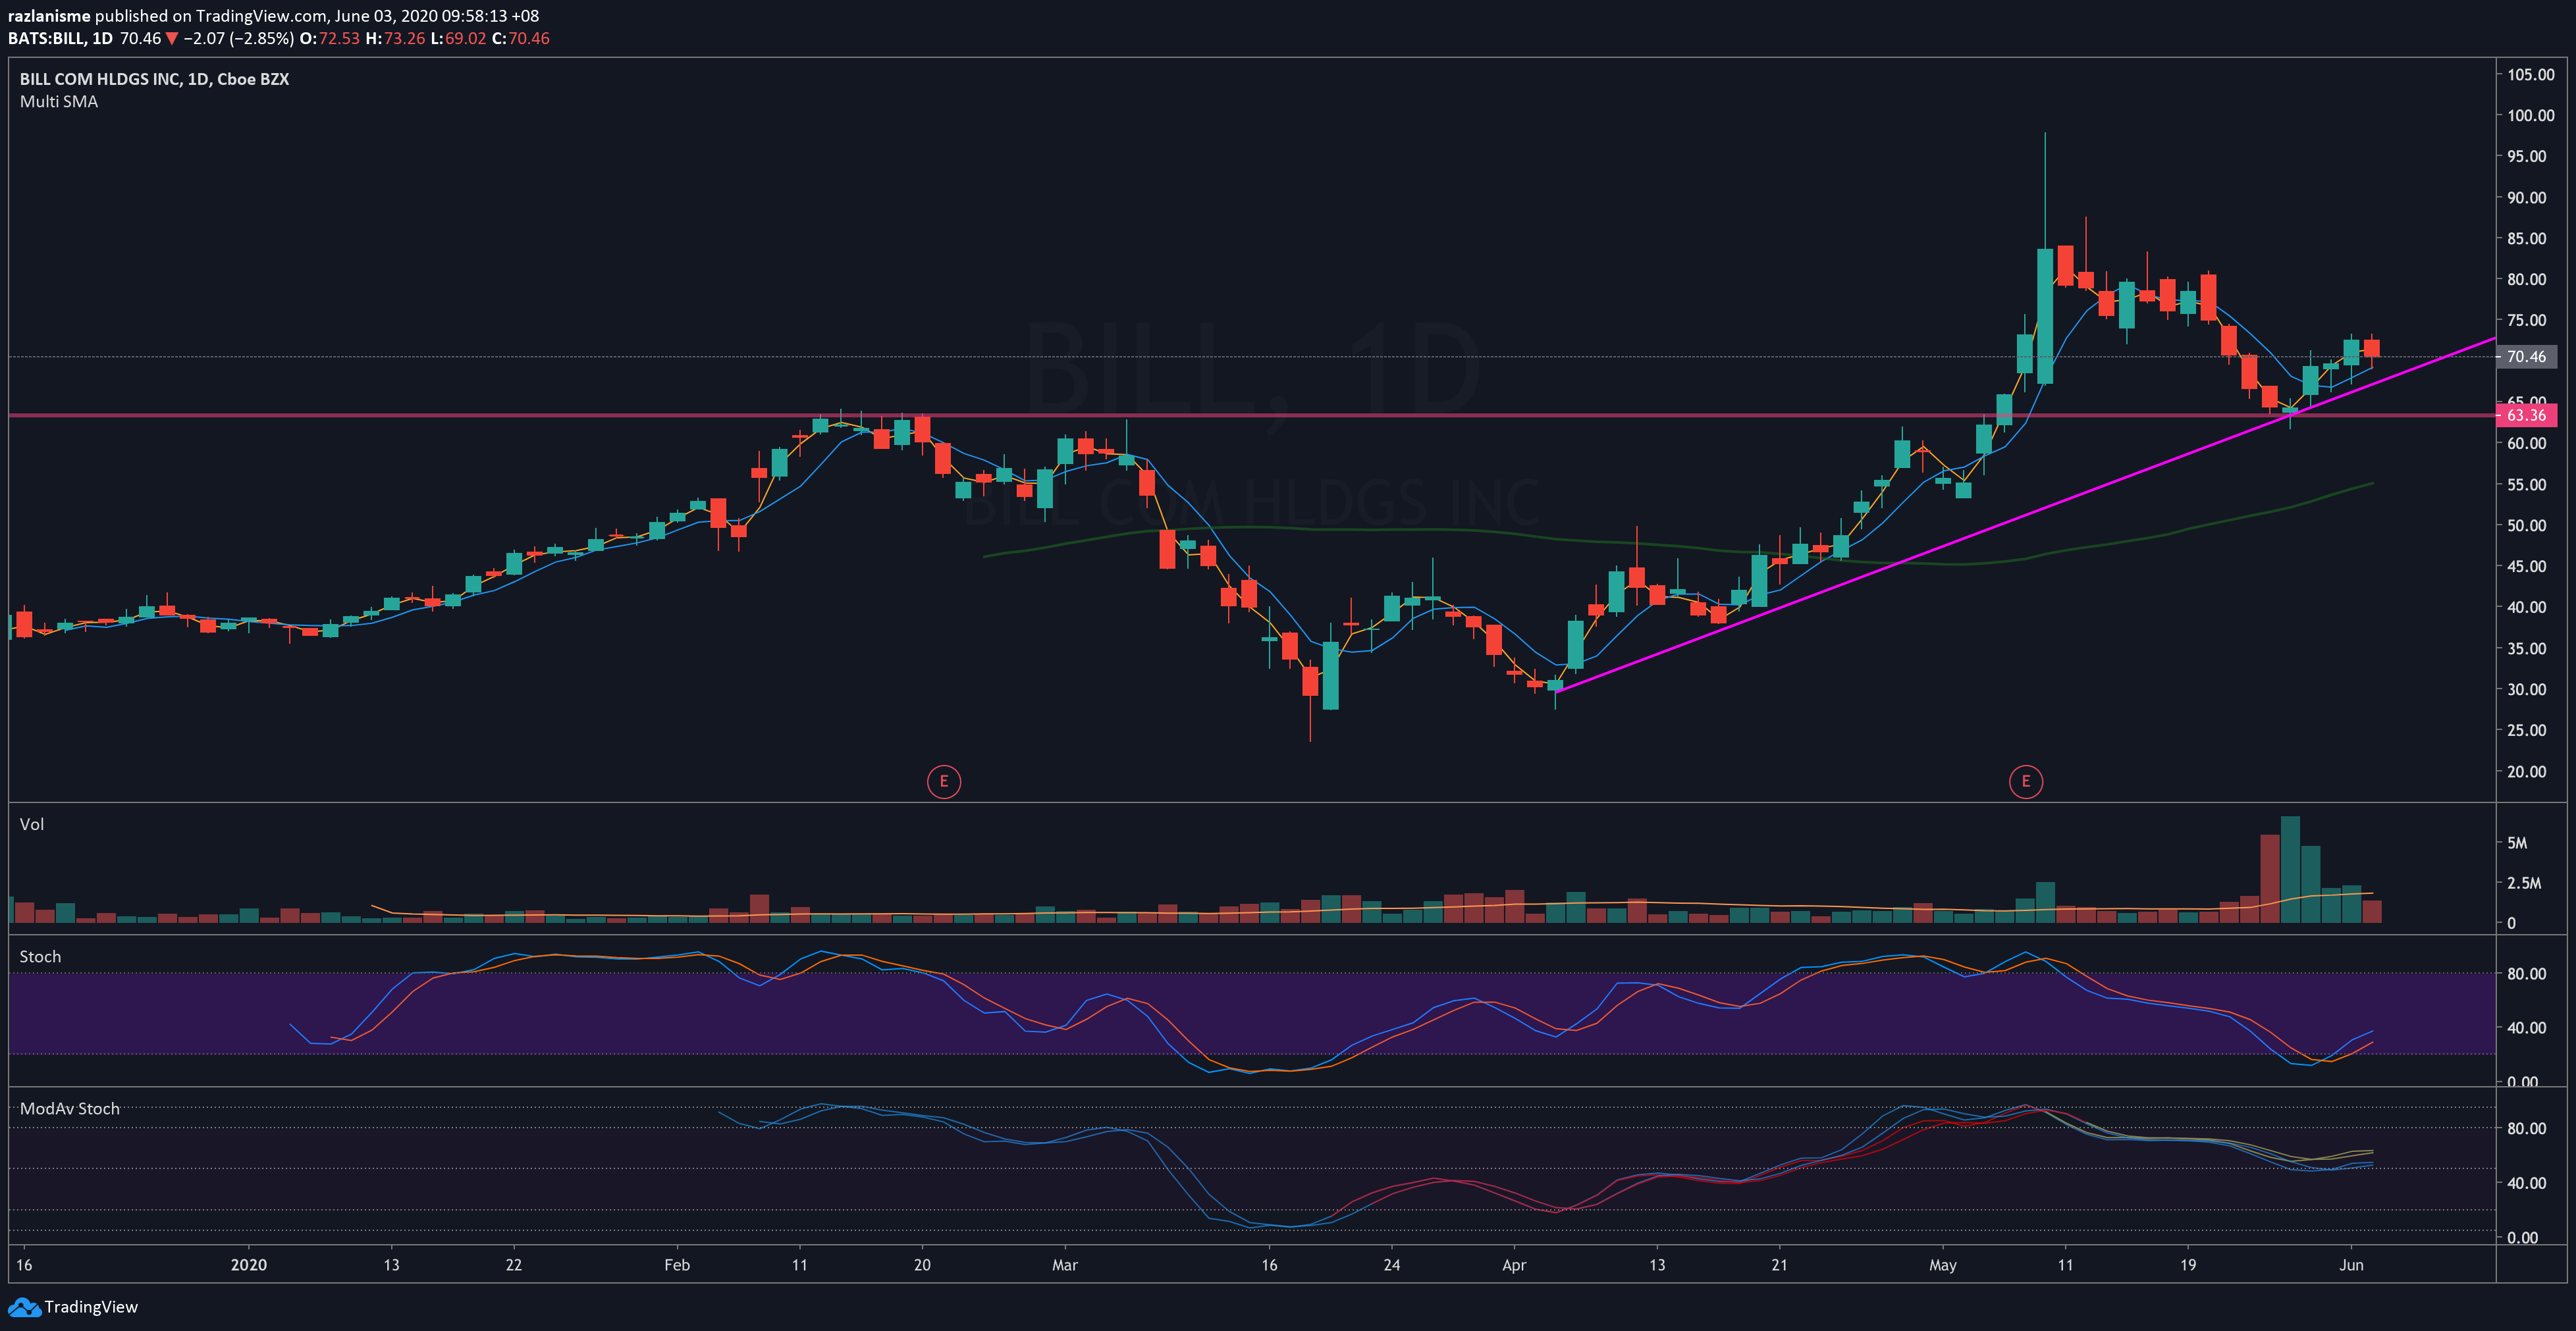Click the BATS:BILL, 1D symbol text
The height and width of the screenshot is (1331, 2576).
point(60,39)
